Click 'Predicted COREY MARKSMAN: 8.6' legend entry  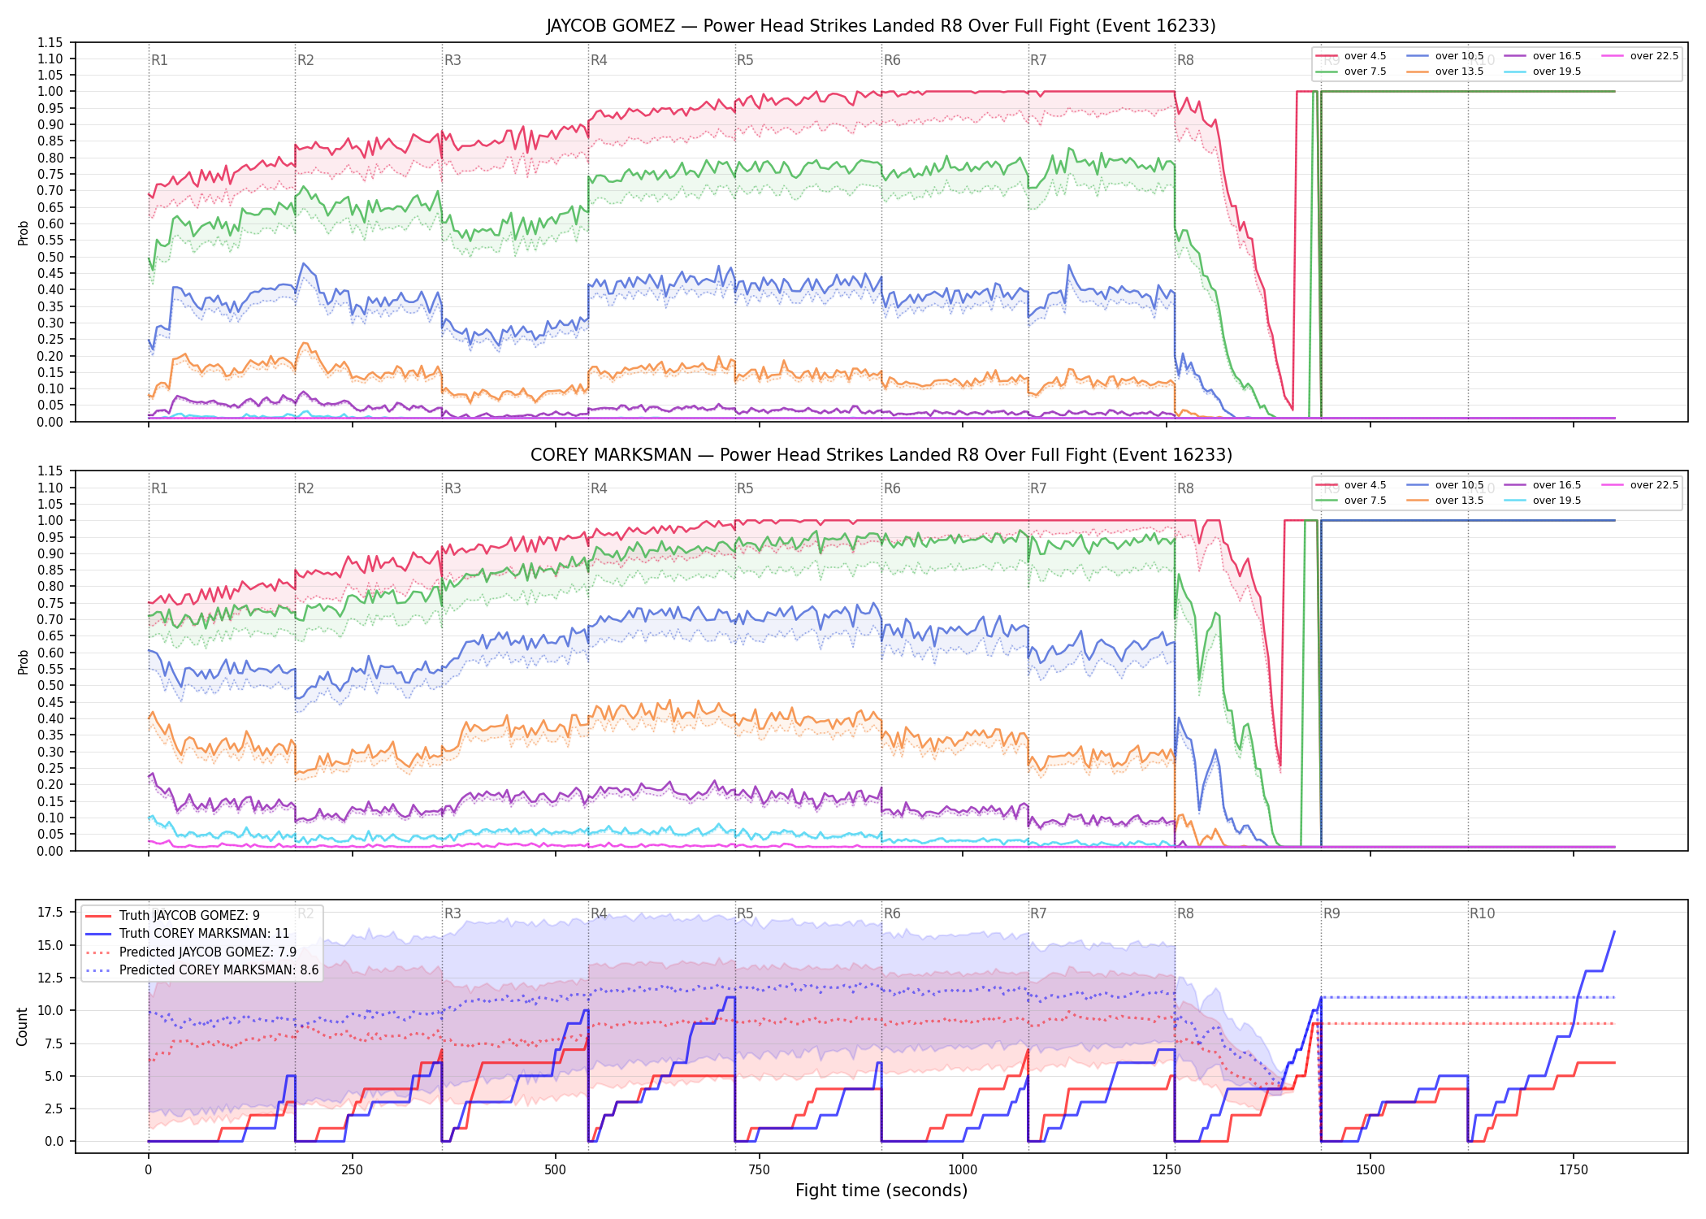(201, 970)
